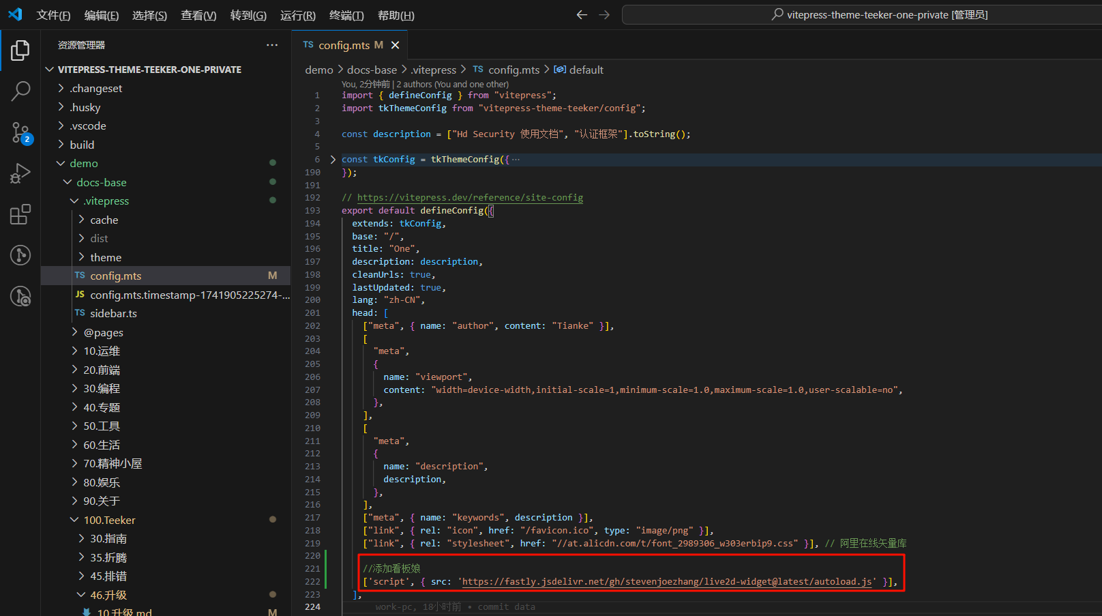1102x616 pixels.
Task: Go forward with the right arrow
Action: [x=604, y=14]
